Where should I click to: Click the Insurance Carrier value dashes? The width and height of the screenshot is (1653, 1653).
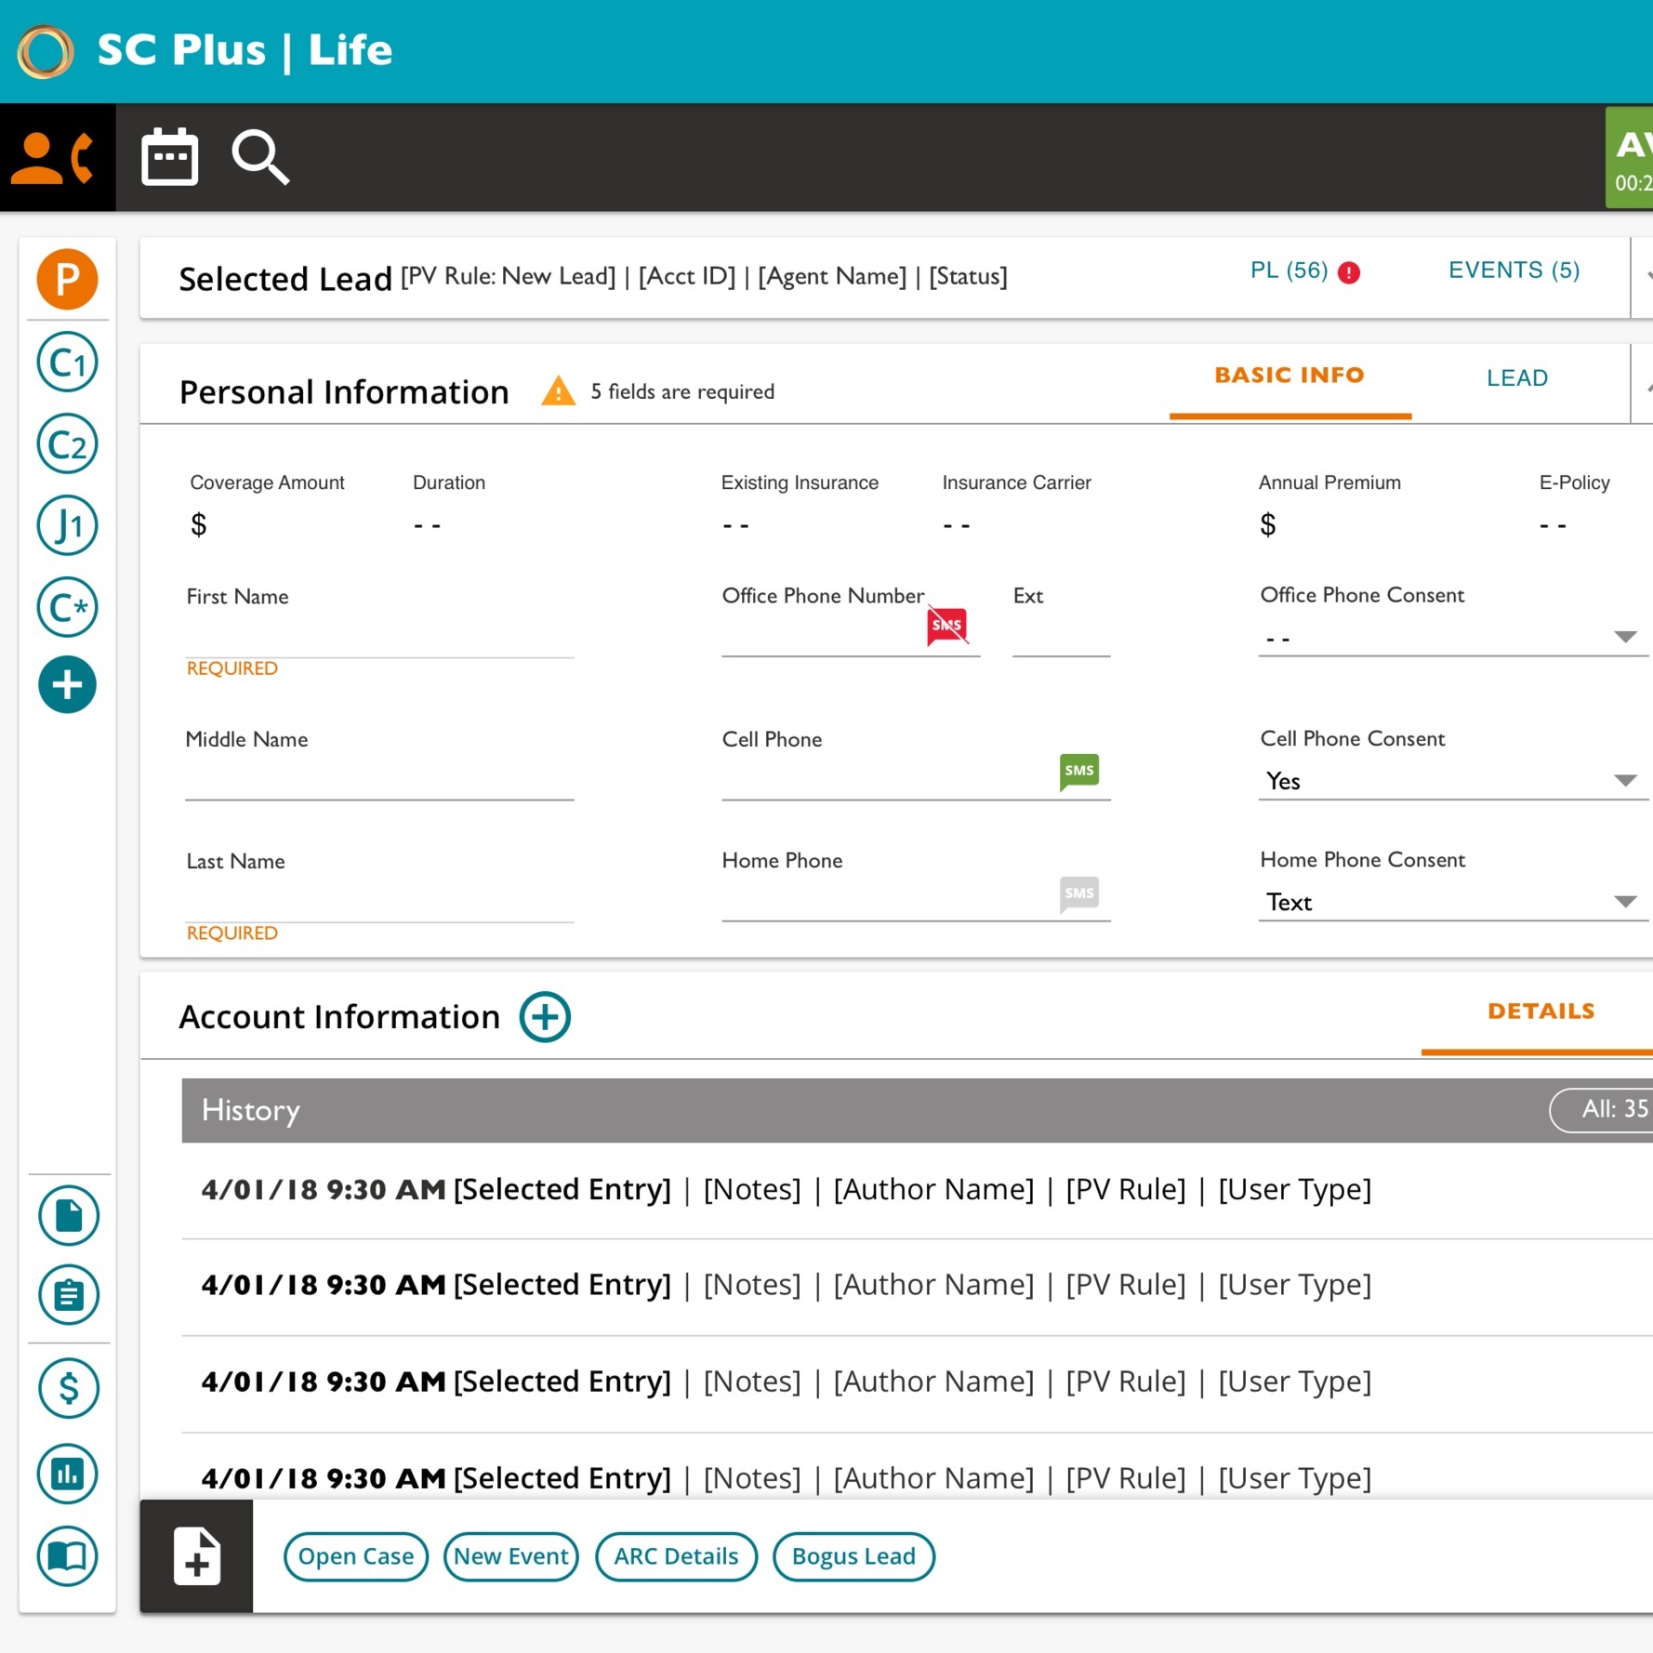tap(956, 526)
